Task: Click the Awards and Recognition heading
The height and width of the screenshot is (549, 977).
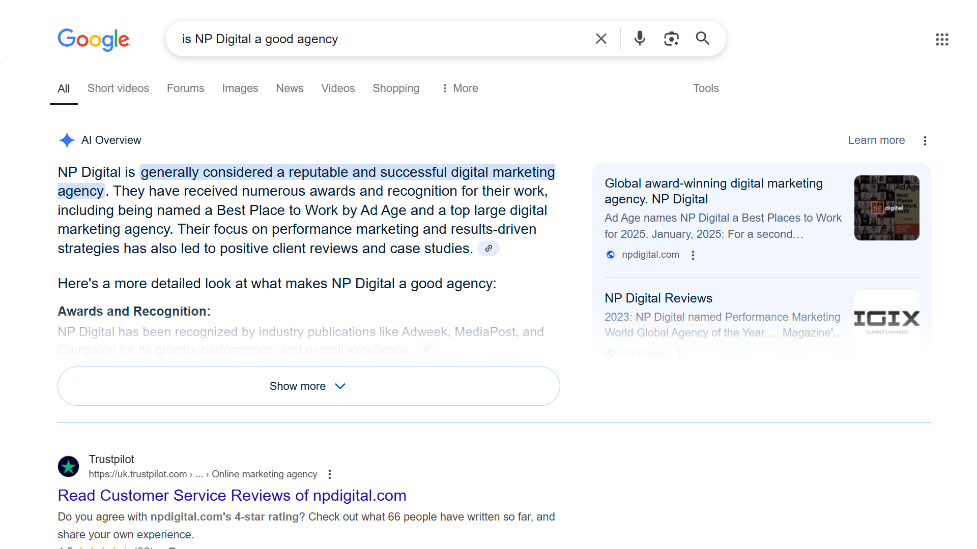Action: click(x=134, y=311)
